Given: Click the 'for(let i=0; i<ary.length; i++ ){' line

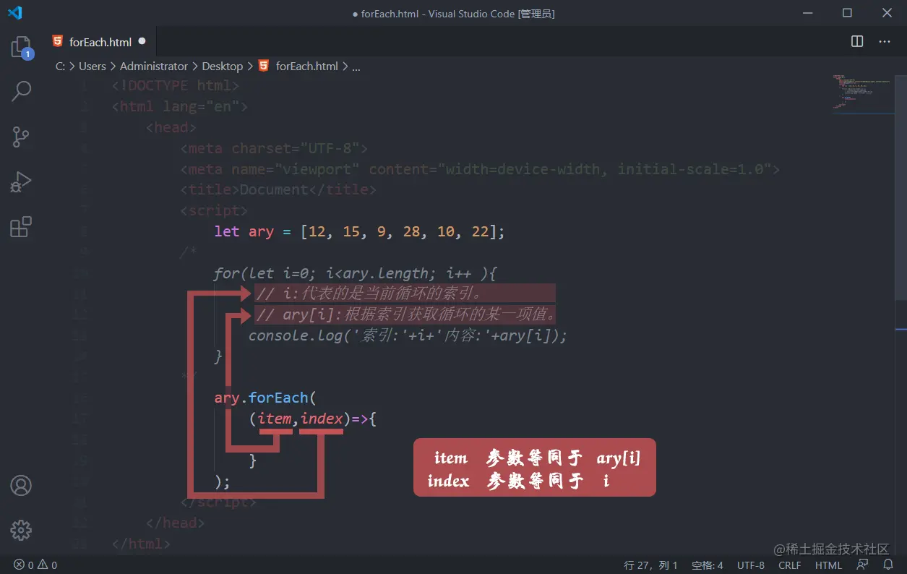Looking at the screenshot, I should pos(356,273).
